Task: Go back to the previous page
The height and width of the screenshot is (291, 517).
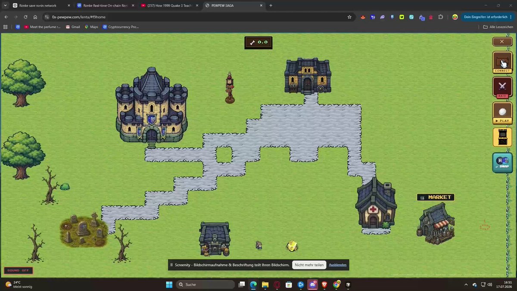Action: pyautogui.click(x=6, y=17)
